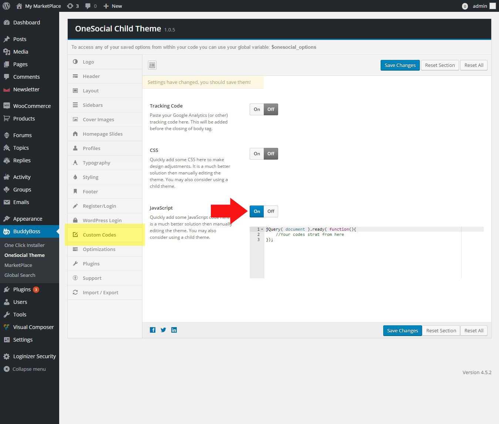Open the LinkedIn icon in the footer

coord(174,330)
